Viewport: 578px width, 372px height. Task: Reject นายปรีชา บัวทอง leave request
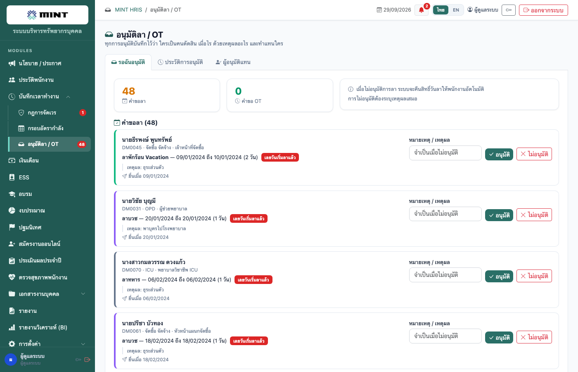[534, 337]
